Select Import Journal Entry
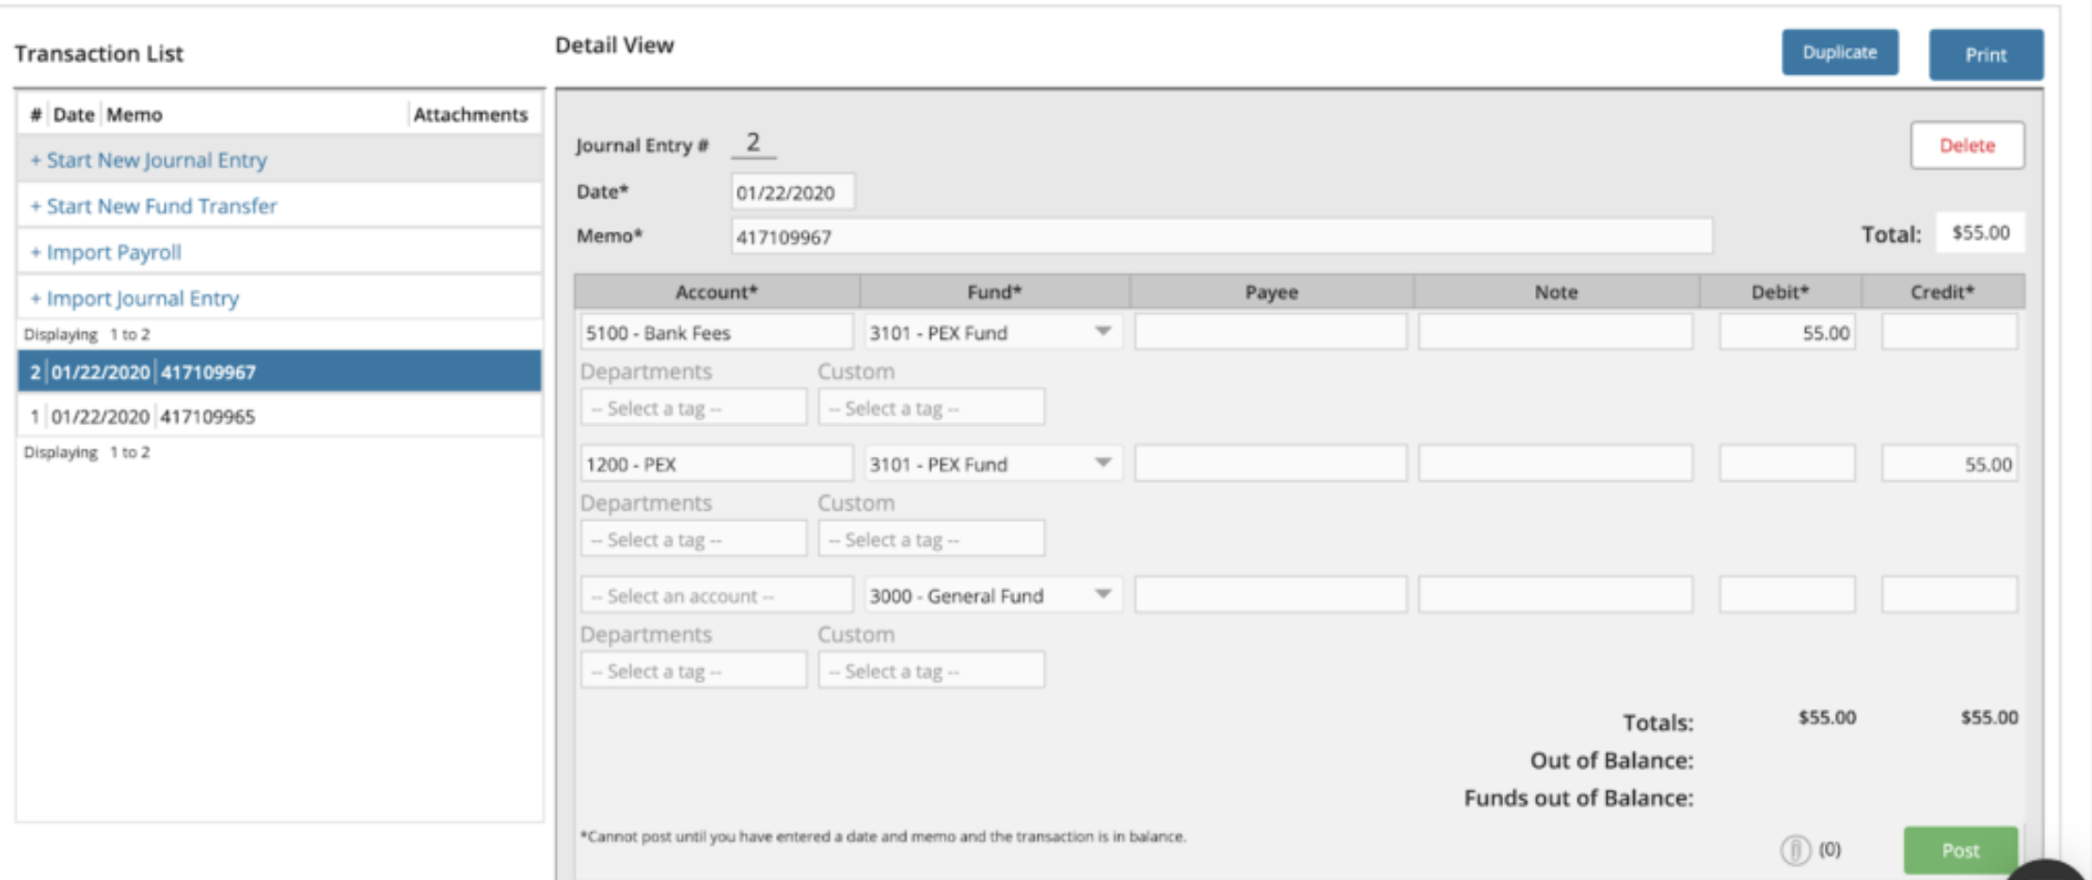 (142, 298)
